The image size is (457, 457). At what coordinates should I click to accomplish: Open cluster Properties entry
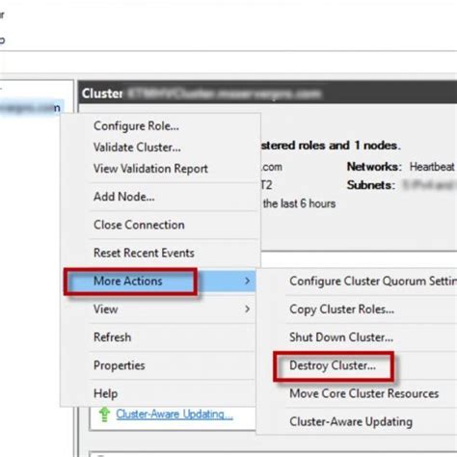pyautogui.click(x=120, y=365)
